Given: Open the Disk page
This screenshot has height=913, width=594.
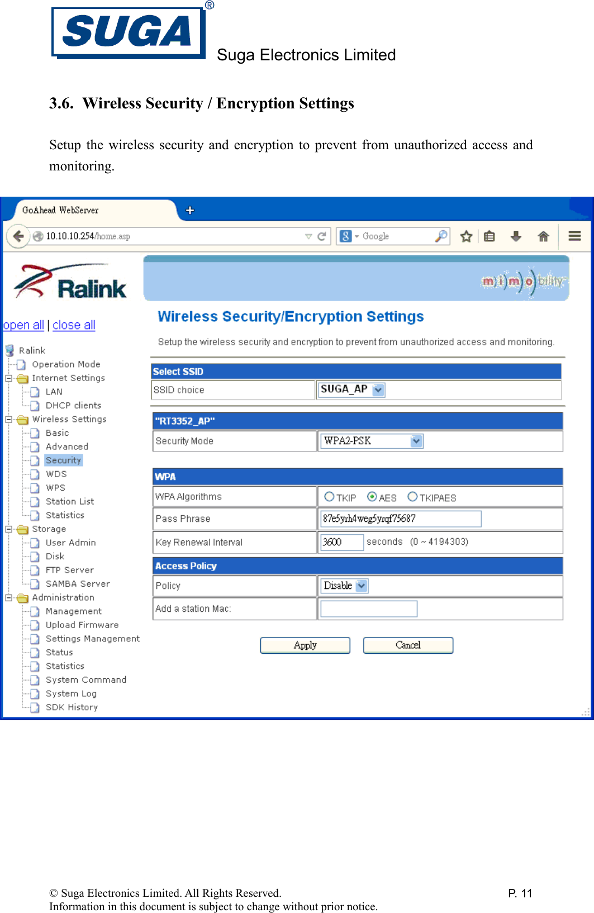Looking at the screenshot, I should tap(55, 557).
